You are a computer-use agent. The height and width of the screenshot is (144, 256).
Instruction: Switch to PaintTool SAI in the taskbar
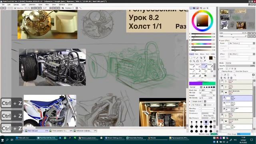(47, 138)
